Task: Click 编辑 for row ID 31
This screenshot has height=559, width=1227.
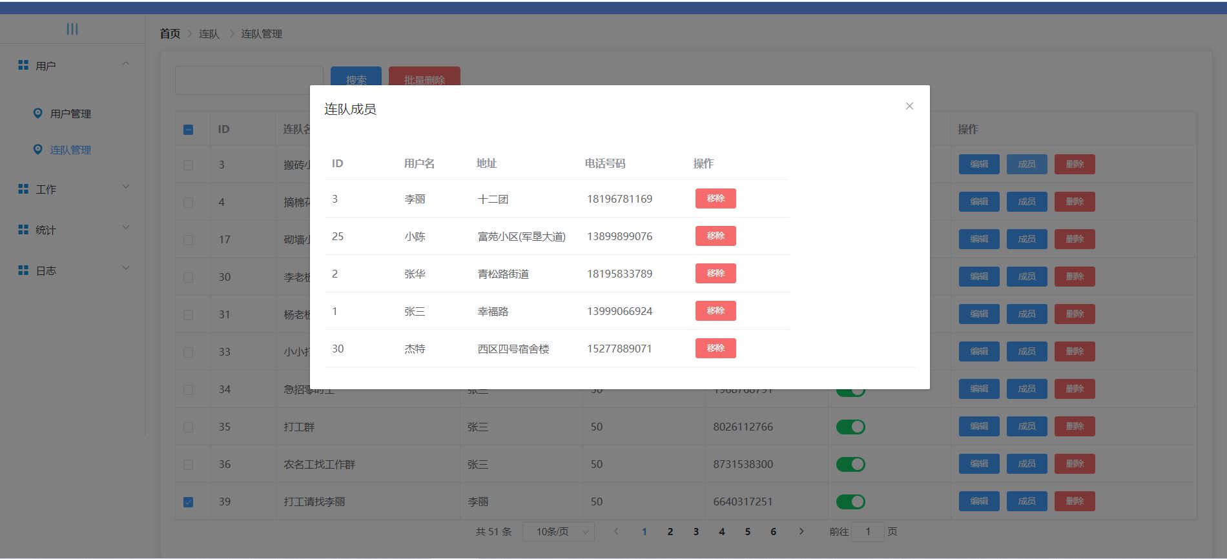Action: pos(979,314)
